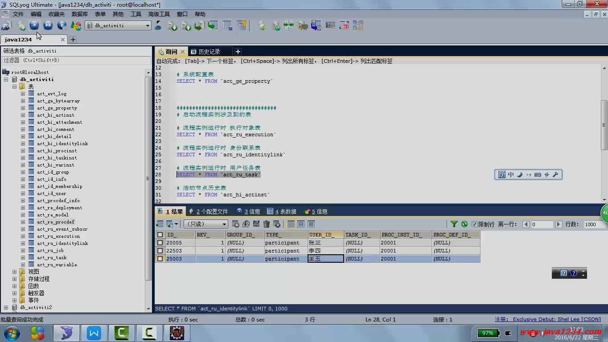This screenshot has height=342, width=608.
Task: Click the 过滤器 filter input field
Action: (76, 60)
